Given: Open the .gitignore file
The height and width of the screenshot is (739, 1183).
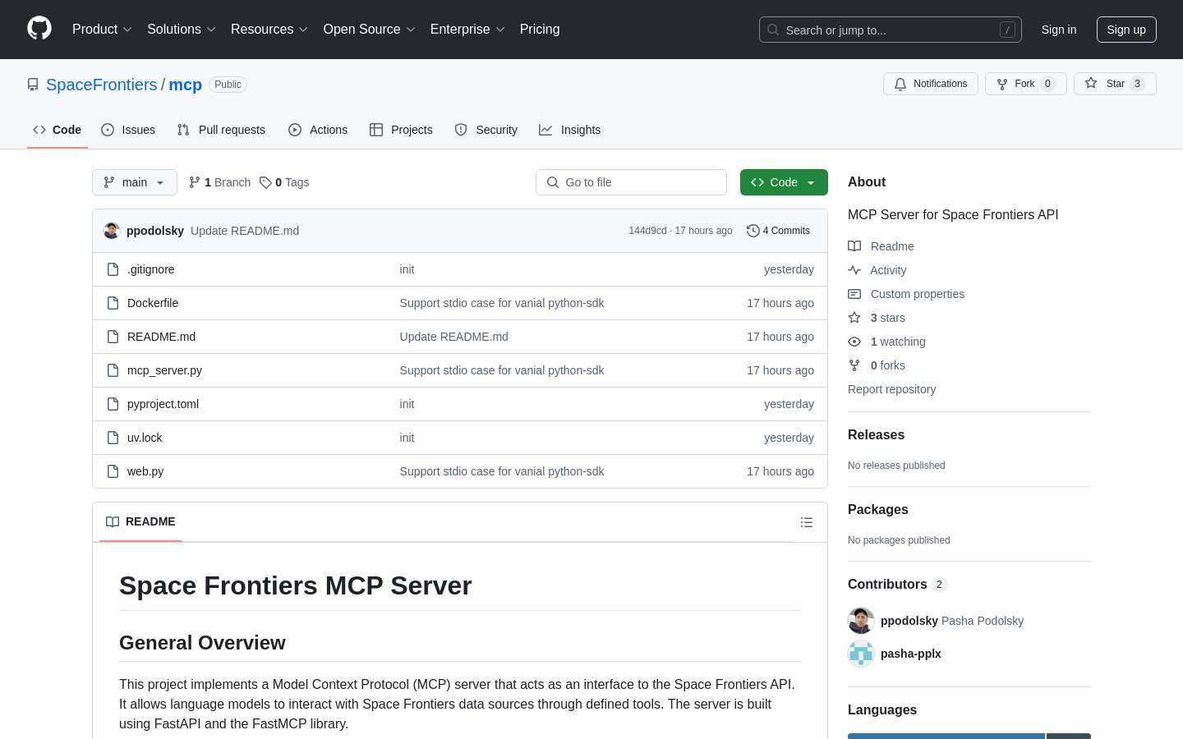Looking at the screenshot, I should 151,269.
